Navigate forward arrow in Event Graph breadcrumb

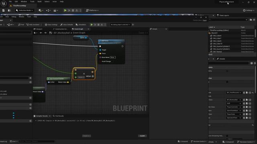(45, 33)
